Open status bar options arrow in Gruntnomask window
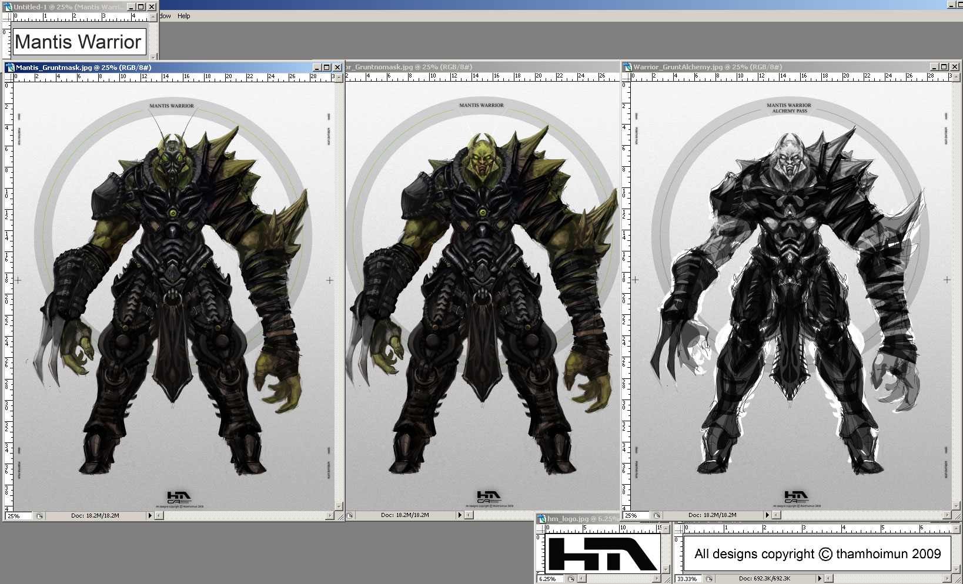 [460, 515]
